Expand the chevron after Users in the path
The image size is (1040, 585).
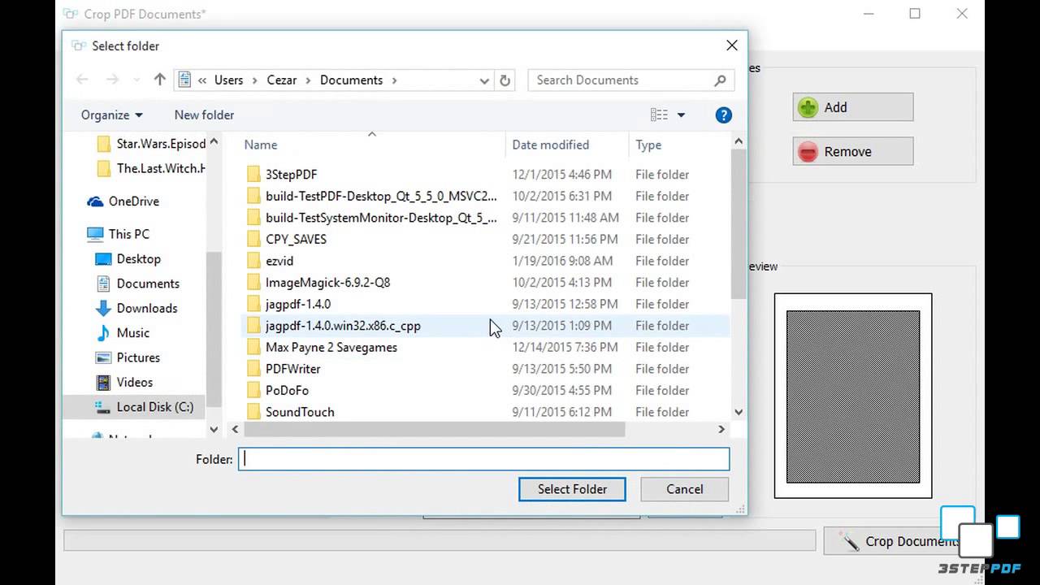tap(254, 80)
